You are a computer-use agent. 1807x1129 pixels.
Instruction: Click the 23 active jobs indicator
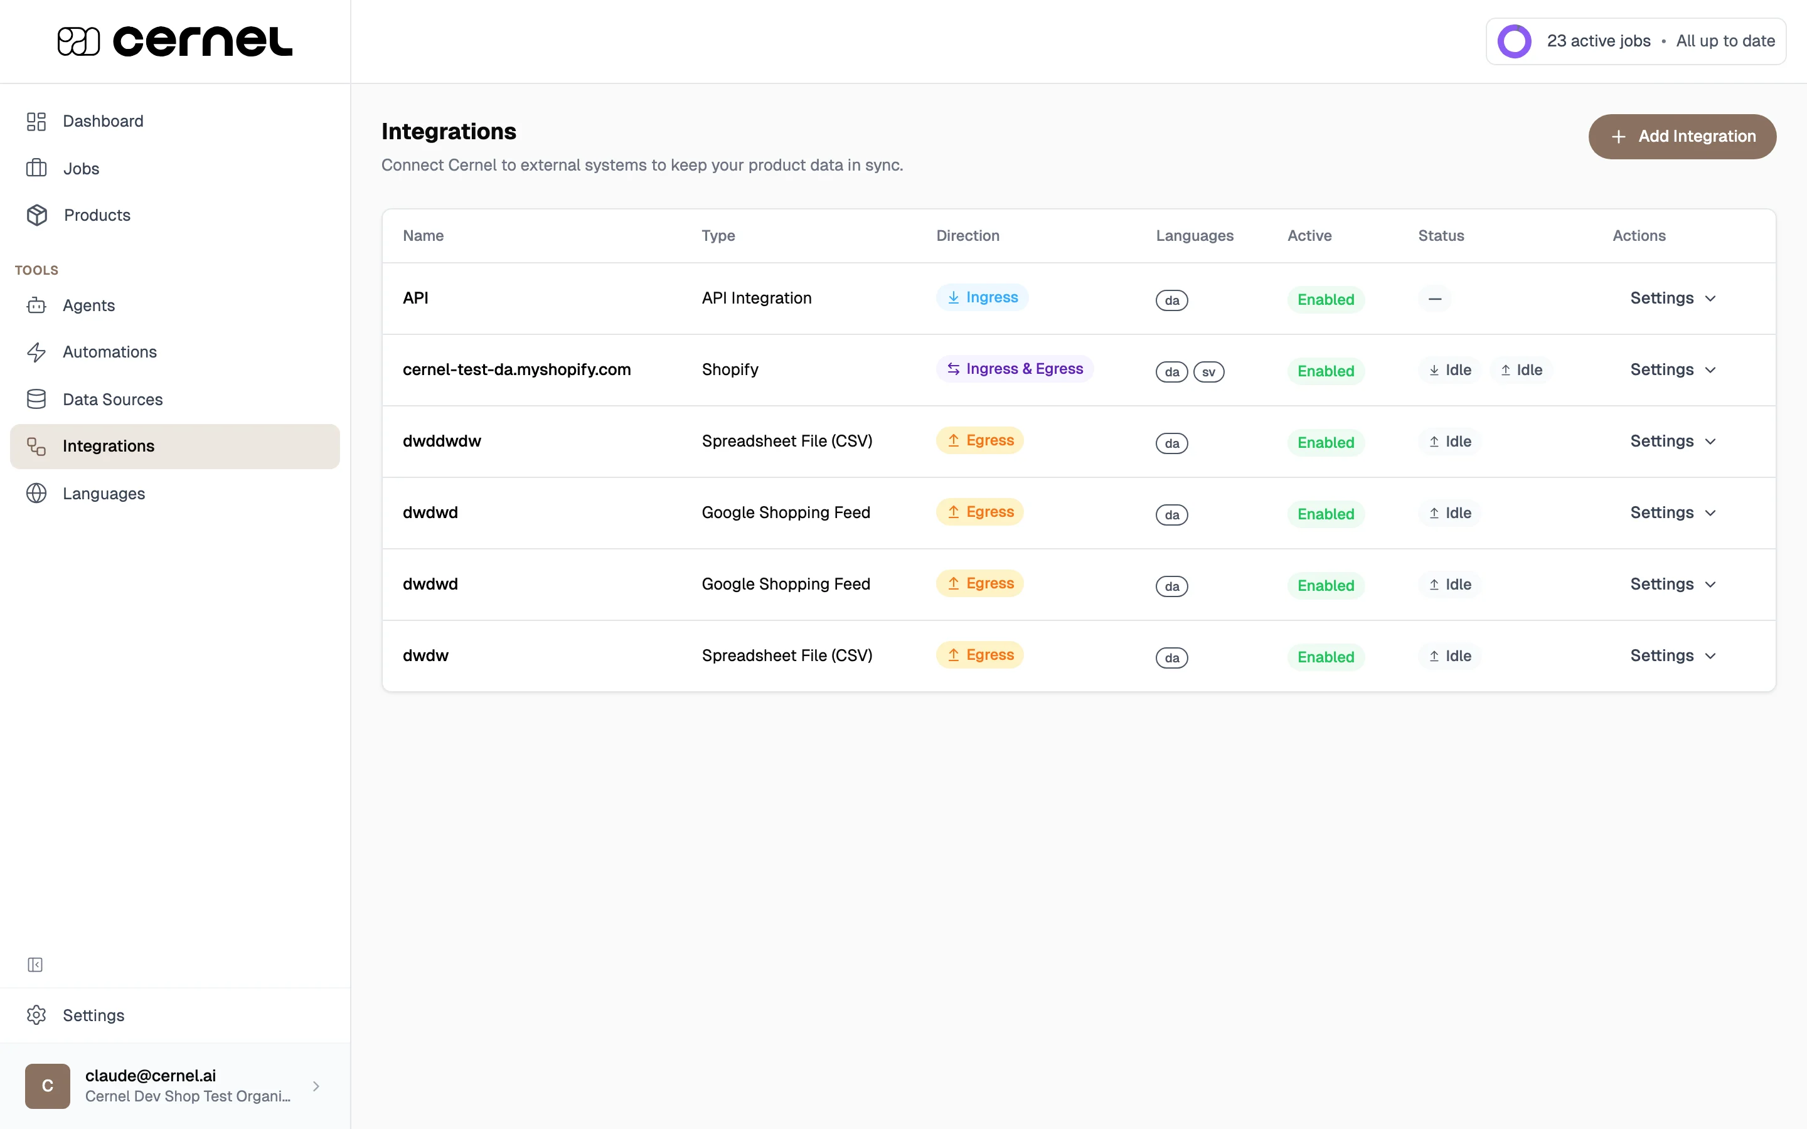[x=1599, y=41]
